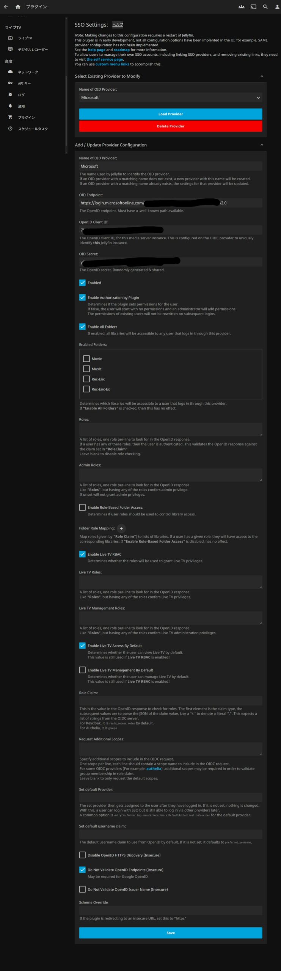281x971 pixels.
Task: Click the API キー key icon
Action: 10,83
